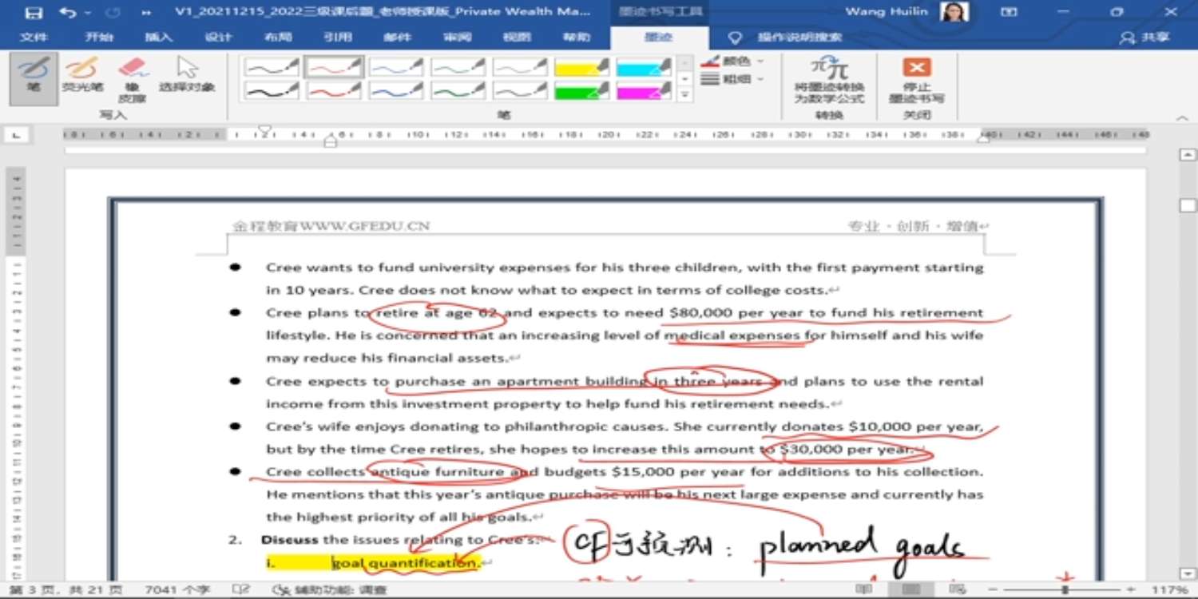Open the File (文件) tab
Screen dimensions: 1198x599
[33, 38]
